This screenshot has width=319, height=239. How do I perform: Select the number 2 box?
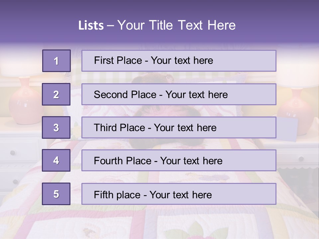coord(56,94)
